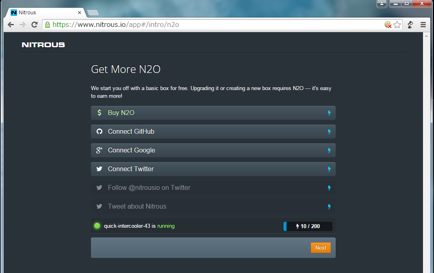Click the 10 / 200 N2O progress meter
The width and height of the screenshot is (434, 273).
click(x=308, y=226)
